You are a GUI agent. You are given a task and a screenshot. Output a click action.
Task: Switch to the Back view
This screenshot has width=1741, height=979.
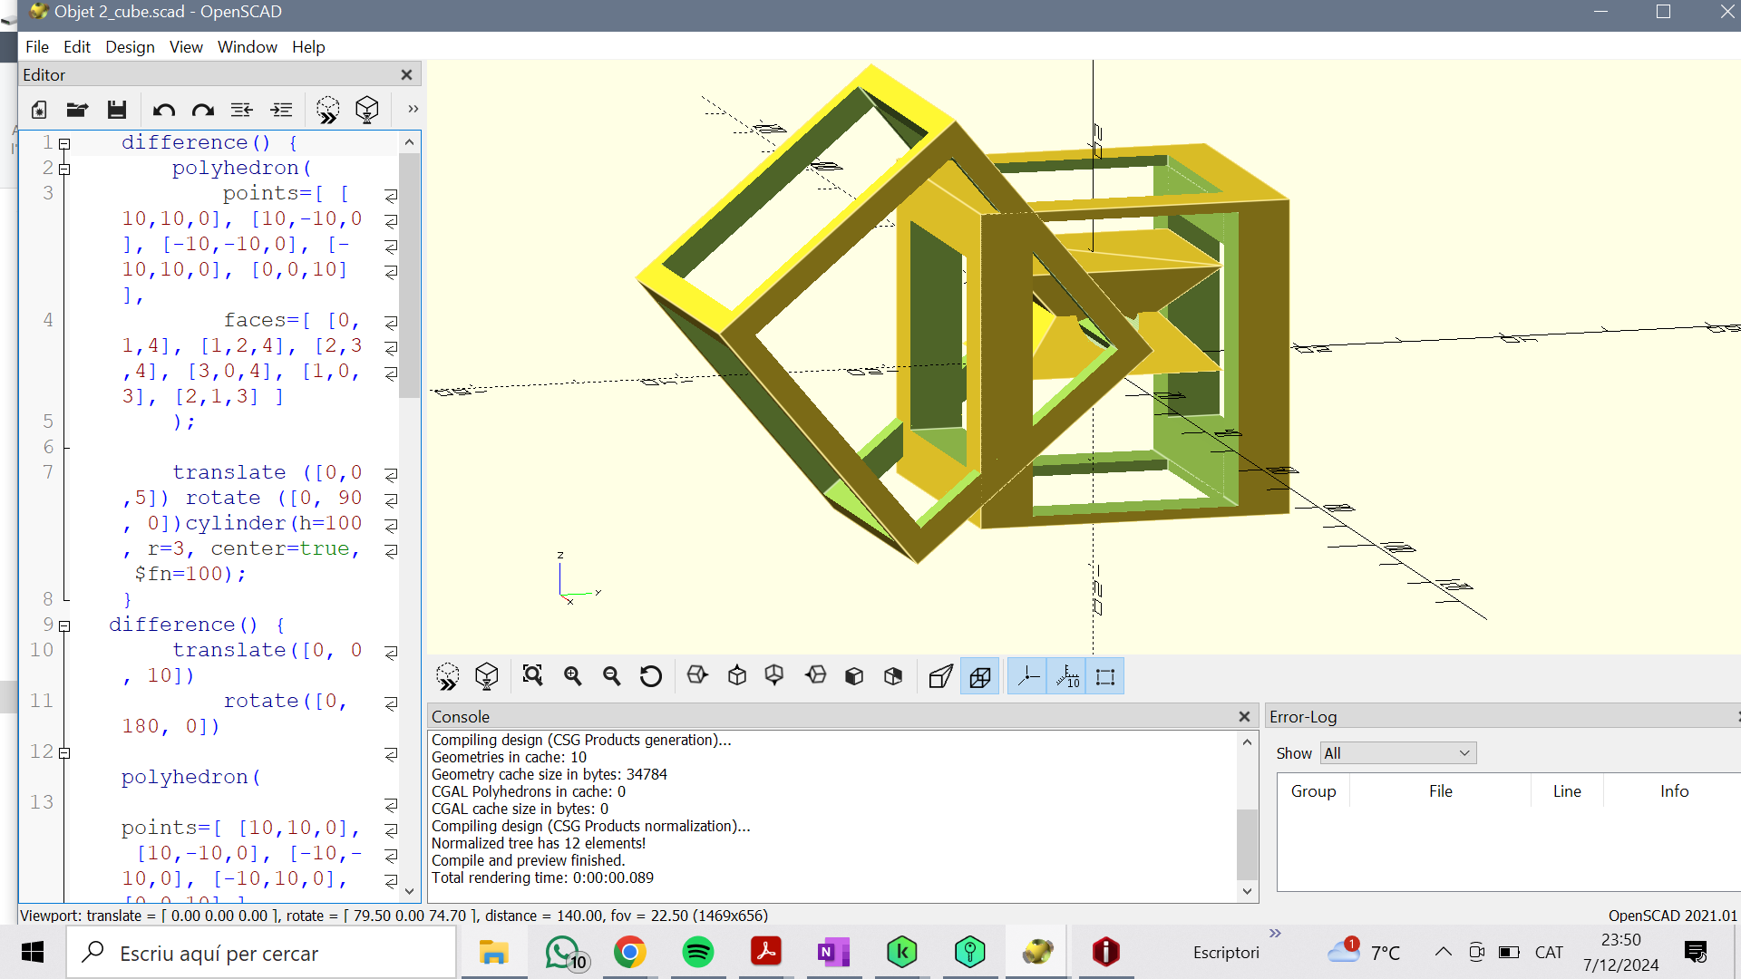(x=893, y=676)
